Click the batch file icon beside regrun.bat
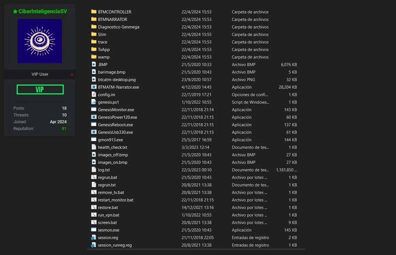 94,177
